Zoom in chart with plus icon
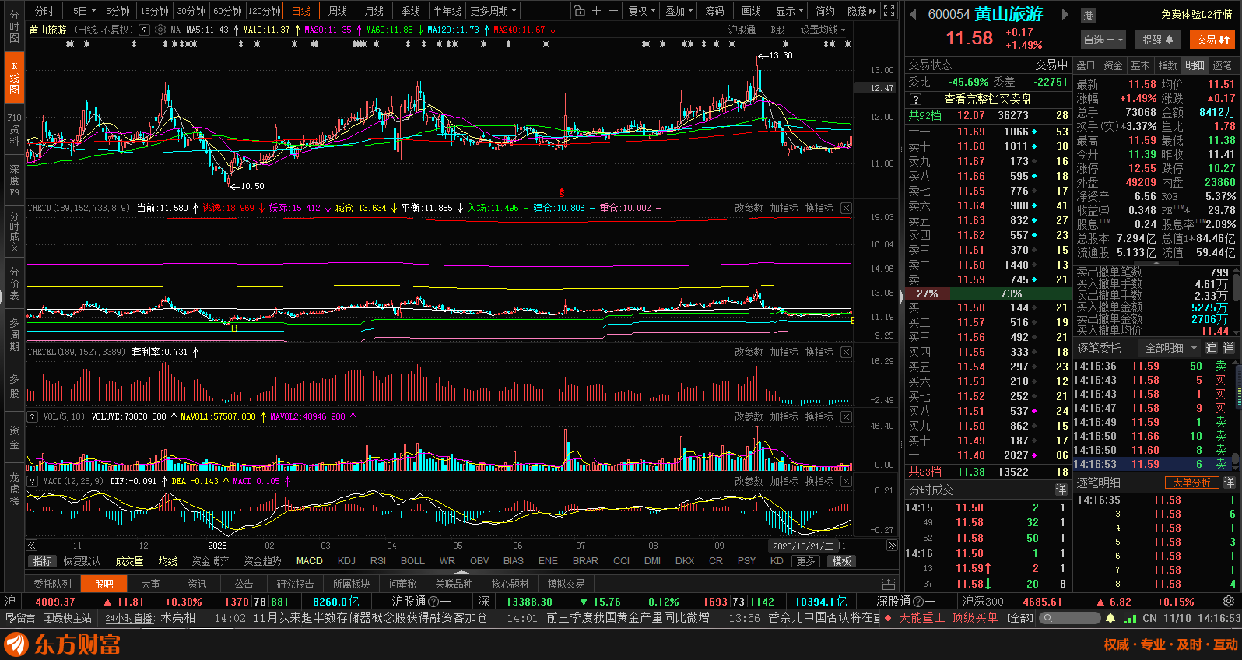Image resolution: width=1242 pixels, height=660 pixels. coord(596,11)
